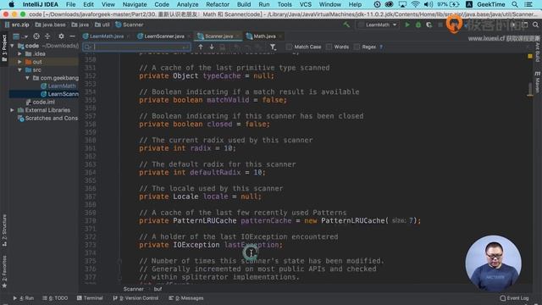Open the Event Log

pyautogui.click(x=514, y=297)
